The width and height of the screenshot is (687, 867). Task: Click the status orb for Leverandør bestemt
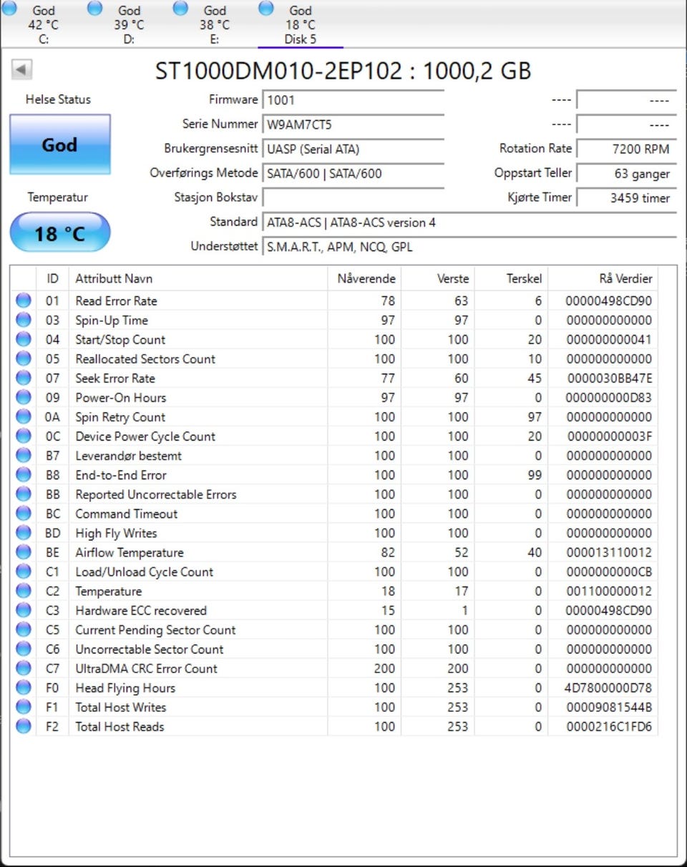tap(24, 455)
